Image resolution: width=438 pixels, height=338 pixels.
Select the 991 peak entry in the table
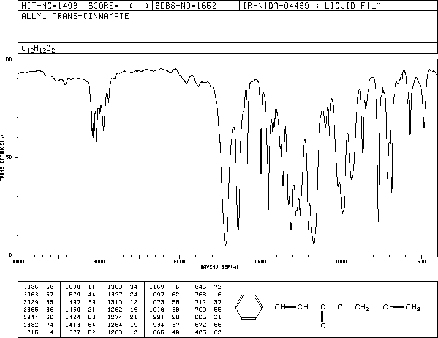pos(166,317)
